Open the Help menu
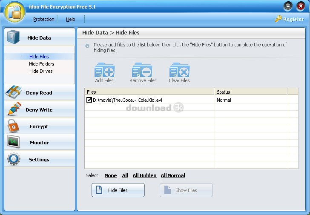This screenshot has height=215, width=310. click(x=71, y=19)
